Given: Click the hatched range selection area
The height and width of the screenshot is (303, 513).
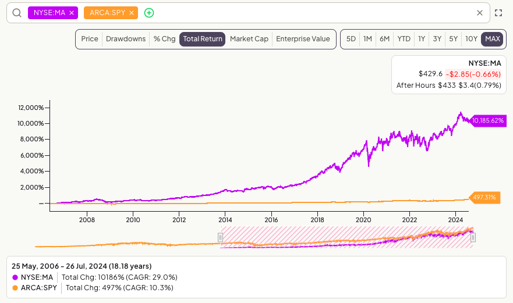Looking at the screenshot, I should click(347, 237).
